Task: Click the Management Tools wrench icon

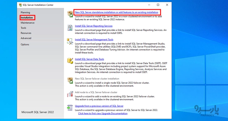Action: (70, 41)
